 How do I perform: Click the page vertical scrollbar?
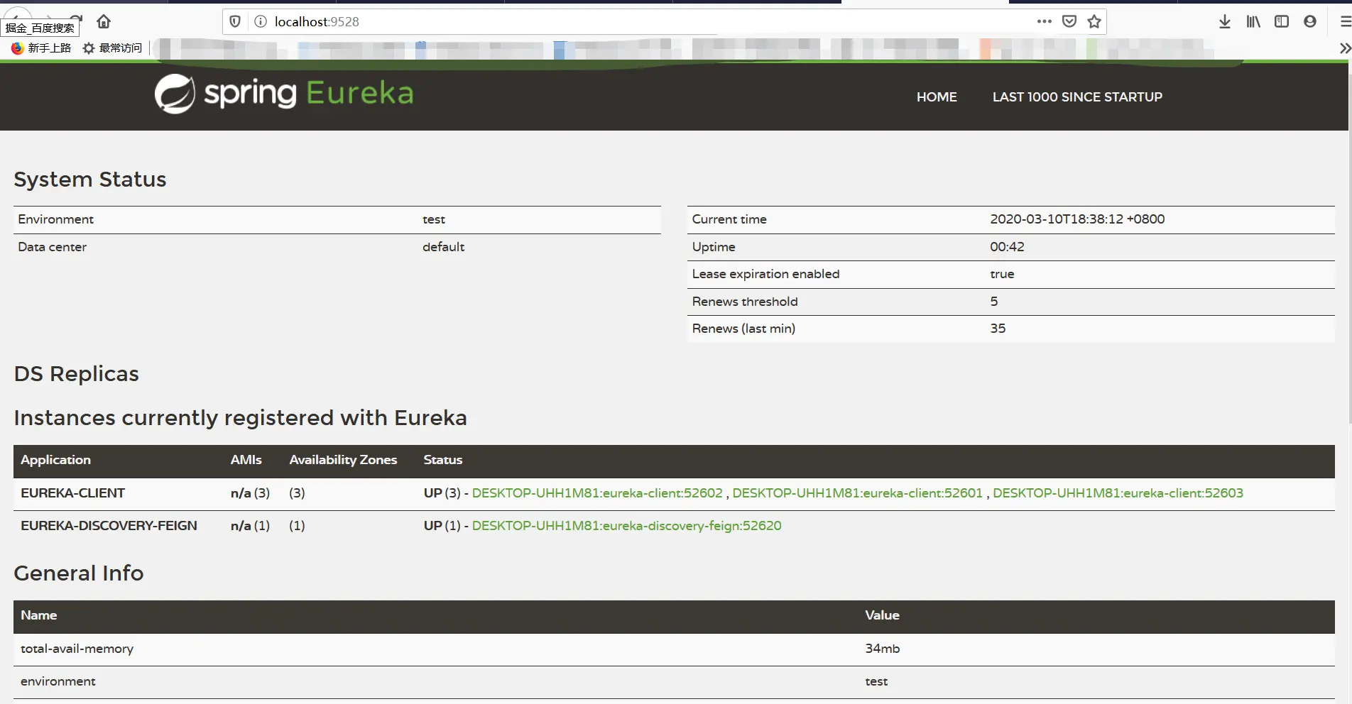point(1349,248)
